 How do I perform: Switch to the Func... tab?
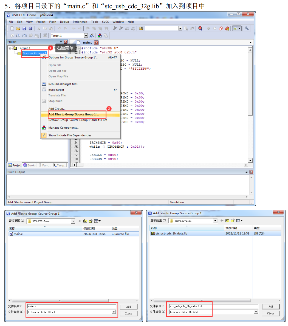click(44, 165)
